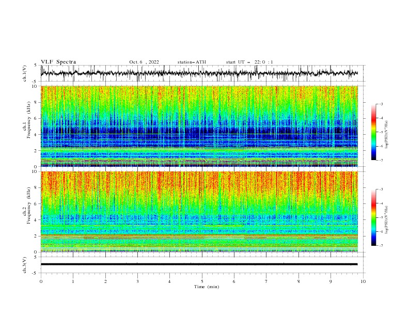This screenshot has height=316, width=409.
Task: Select the date text "Oct. 6 , 2022"
Action: coord(144,62)
